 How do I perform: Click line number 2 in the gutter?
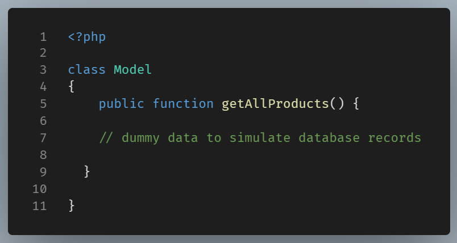(x=43, y=53)
